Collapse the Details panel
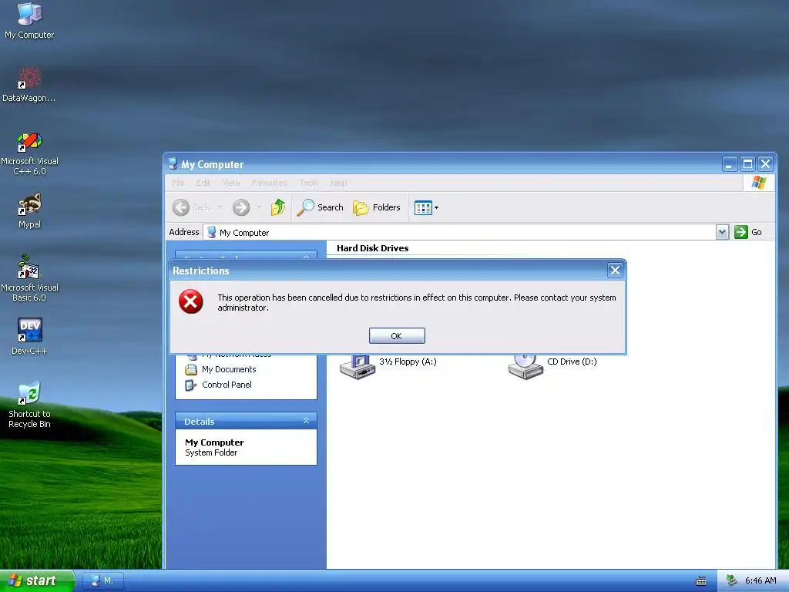This screenshot has height=592, width=789. pyautogui.click(x=306, y=421)
